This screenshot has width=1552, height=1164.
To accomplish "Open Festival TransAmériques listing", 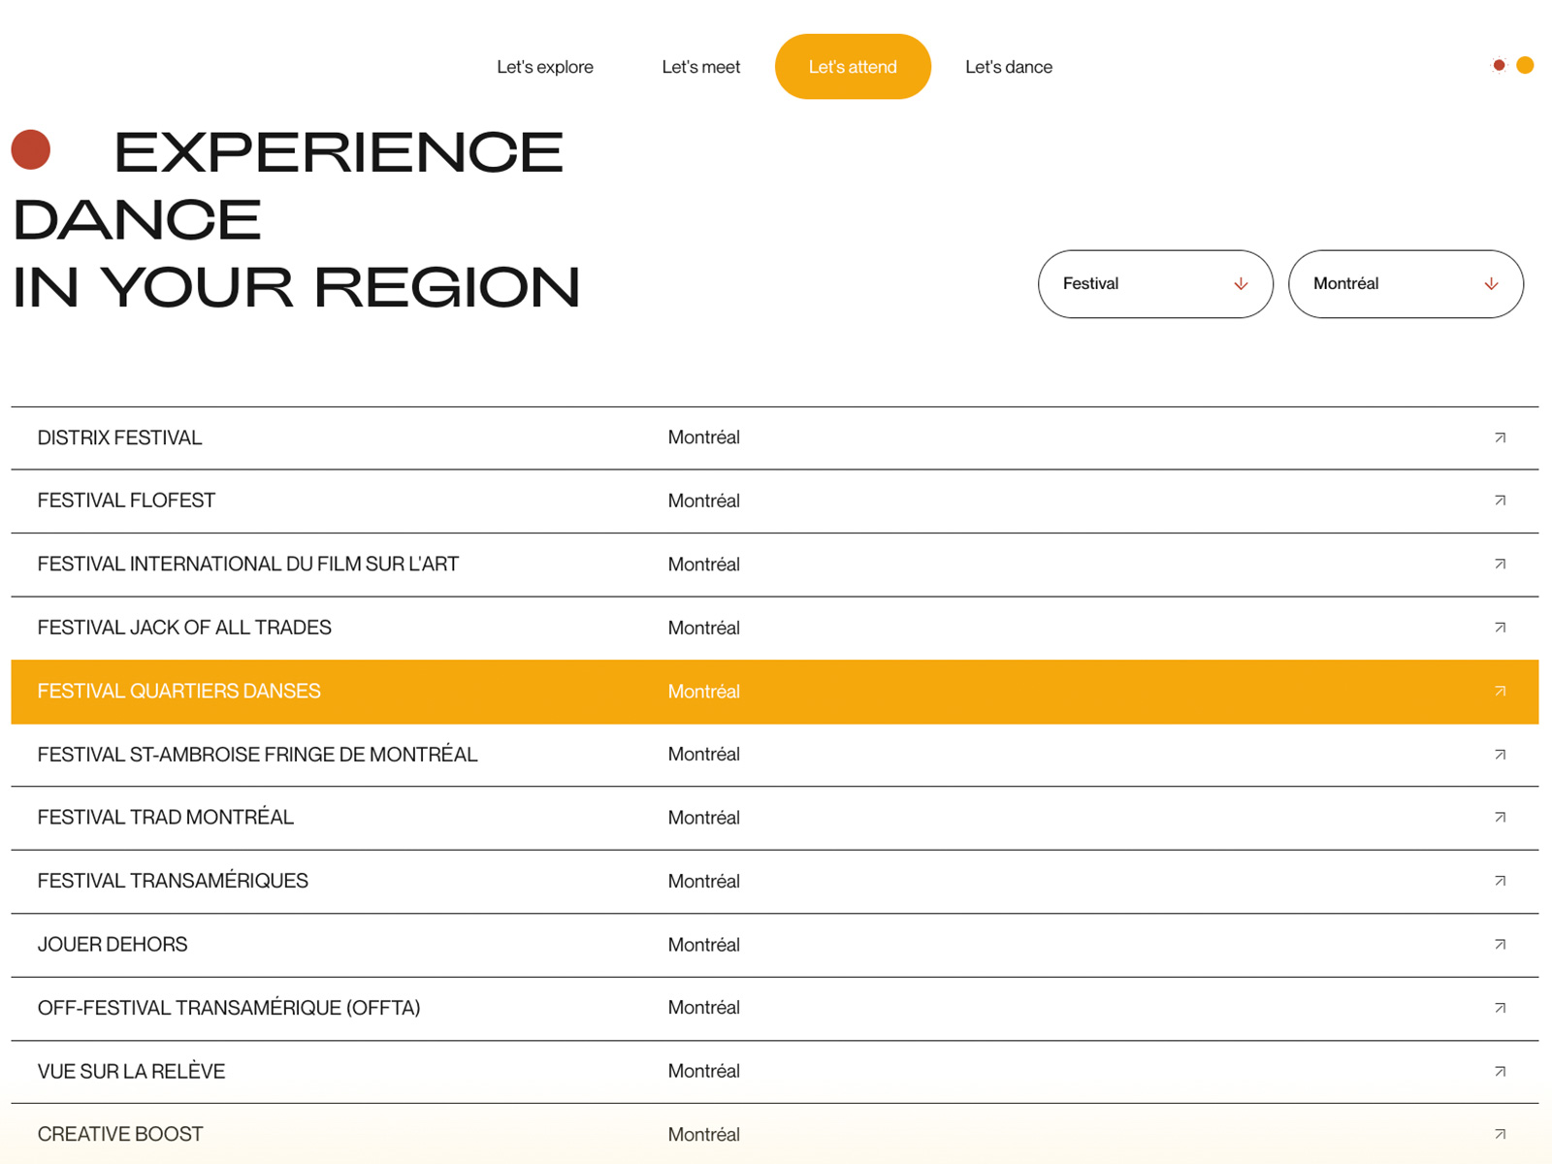I will pos(173,881).
